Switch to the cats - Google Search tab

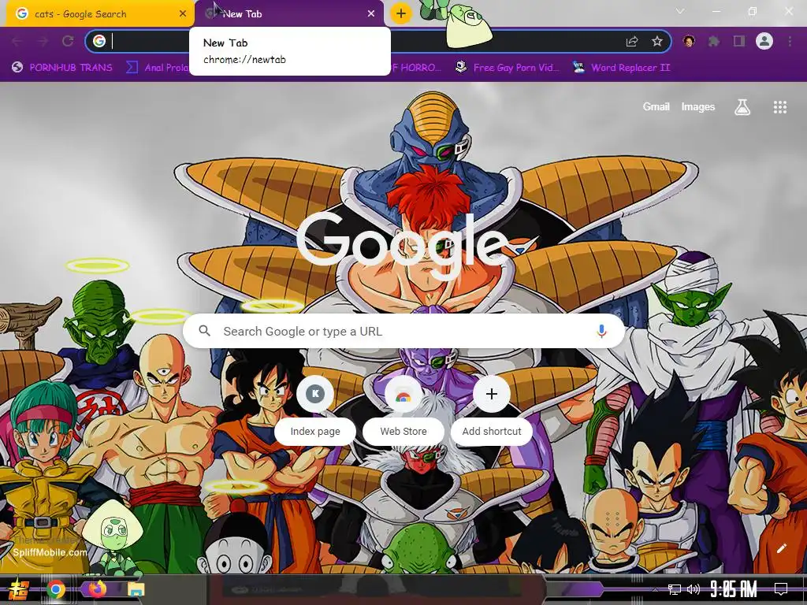click(x=99, y=14)
